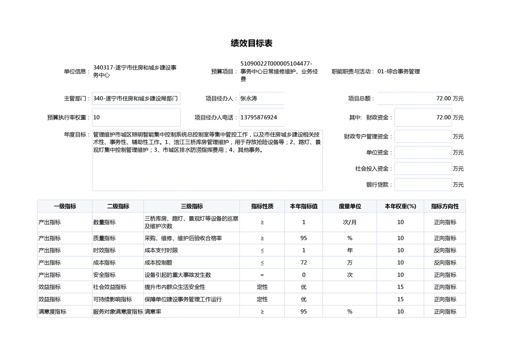Viewport: 505px width, 357px height.
Task: Select the 项目总额 amount field
Action: [x=414, y=99]
